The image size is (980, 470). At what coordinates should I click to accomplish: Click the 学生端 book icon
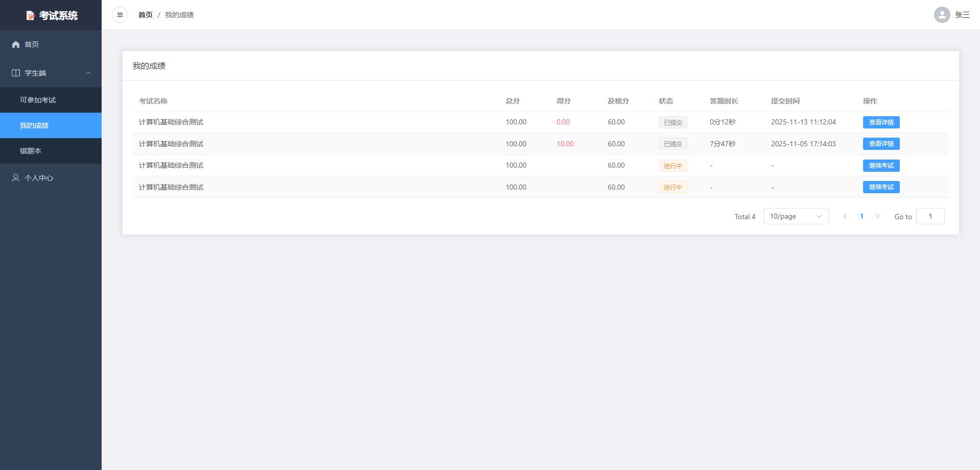coord(16,73)
